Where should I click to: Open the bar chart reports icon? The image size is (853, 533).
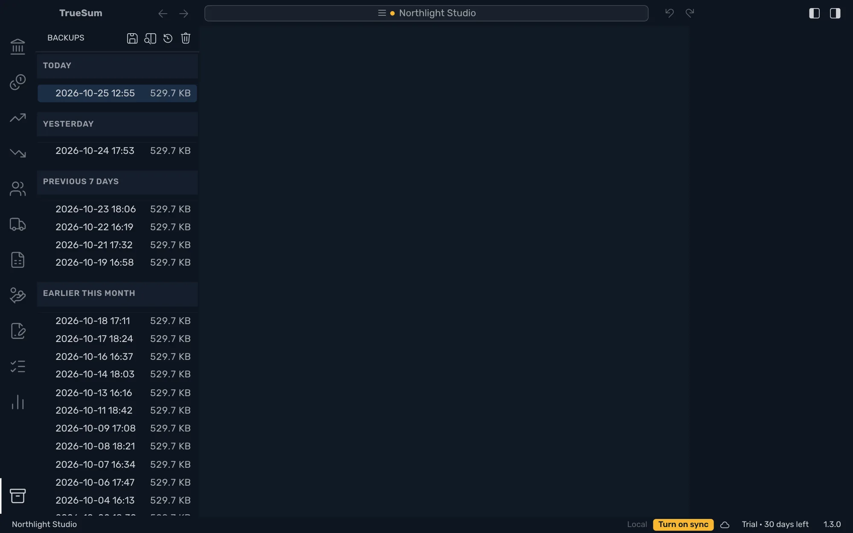pyautogui.click(x=17, y=402)
